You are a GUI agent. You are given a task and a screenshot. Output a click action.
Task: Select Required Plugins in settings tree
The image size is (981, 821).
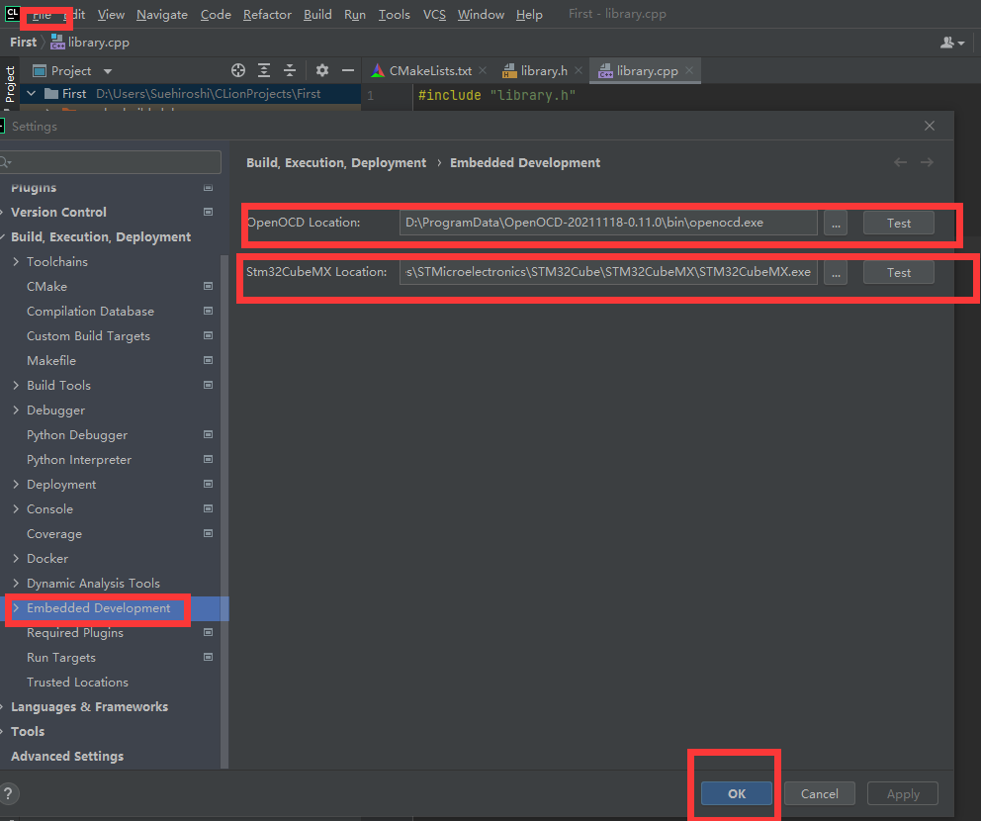[75, 633]
